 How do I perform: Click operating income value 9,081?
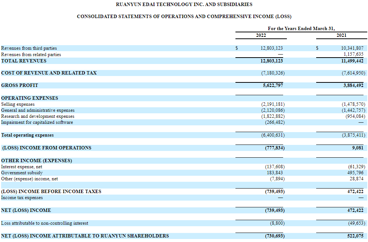(x=357, y=148)
